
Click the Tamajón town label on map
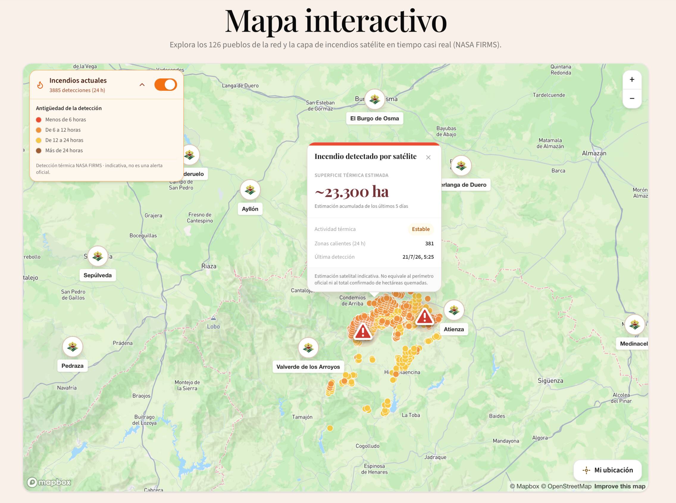(302, 417)
